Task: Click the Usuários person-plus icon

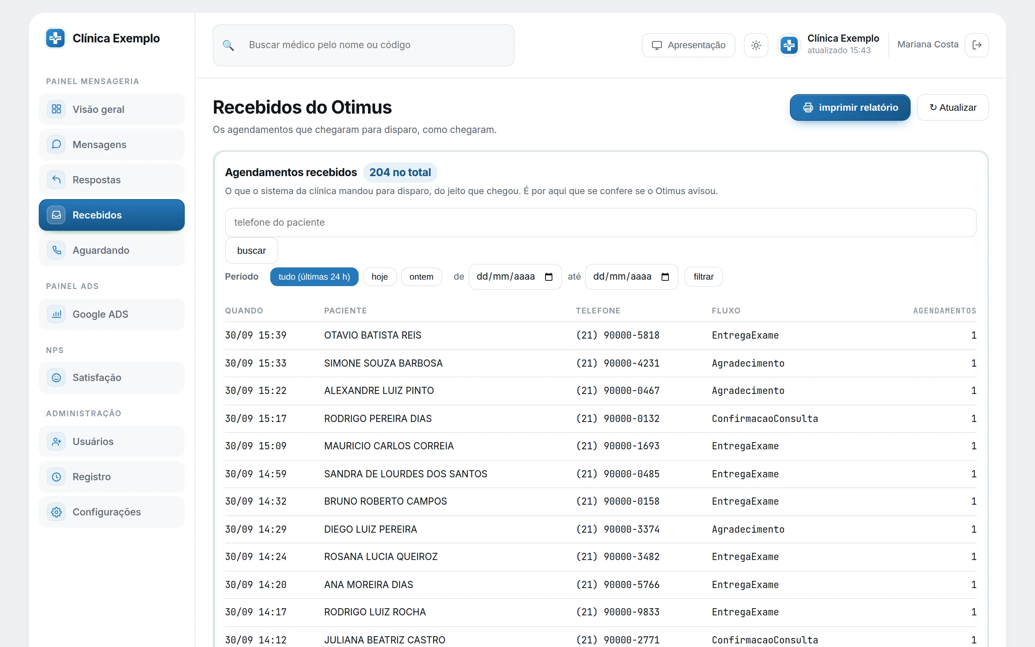Action: tap(56, 441)
